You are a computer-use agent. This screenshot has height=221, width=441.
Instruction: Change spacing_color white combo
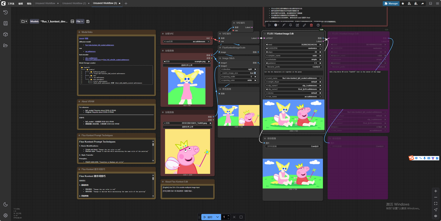click(239, 80)
